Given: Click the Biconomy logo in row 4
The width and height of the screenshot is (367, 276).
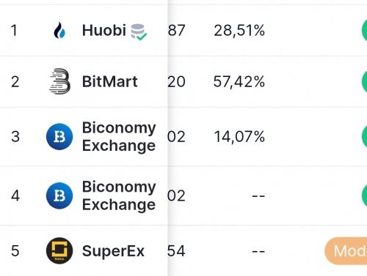Looking at the screenshot, I should click(x=59, y=195).
